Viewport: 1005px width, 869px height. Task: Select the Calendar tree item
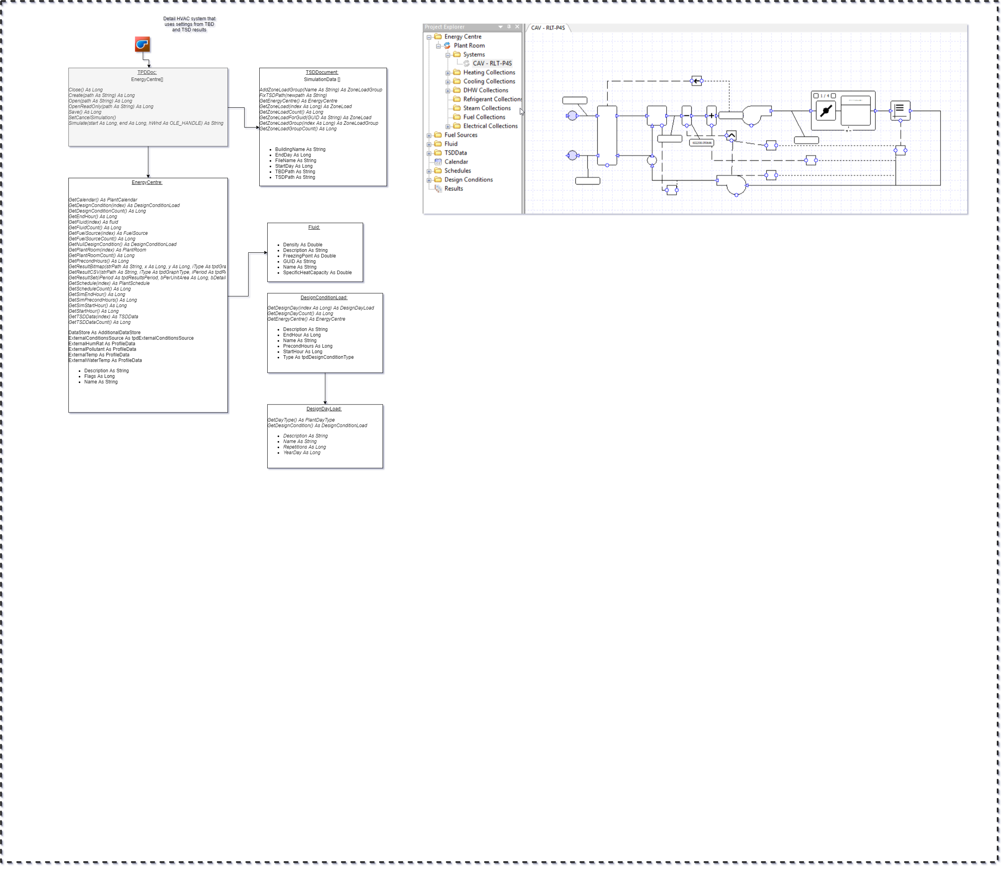pos(456,162)
